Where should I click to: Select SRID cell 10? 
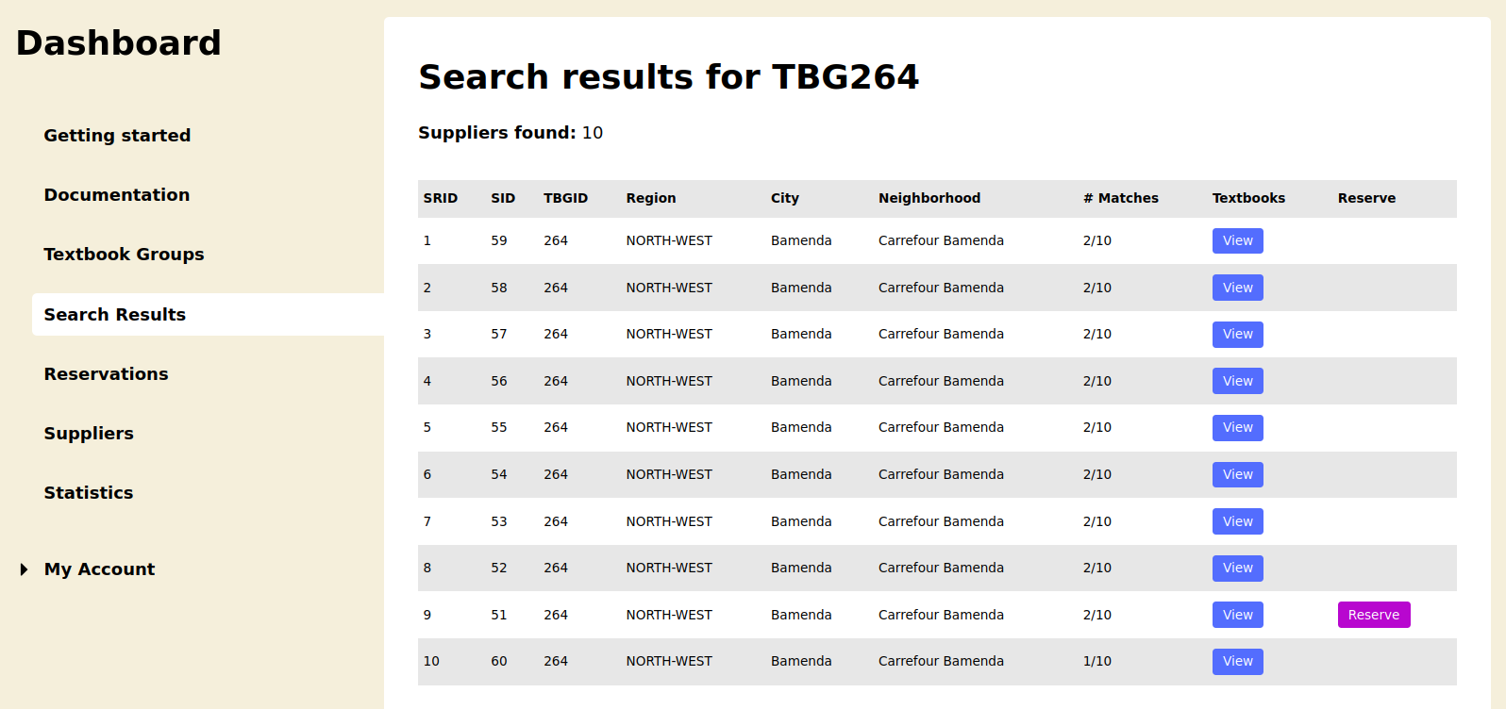(431, 662)
